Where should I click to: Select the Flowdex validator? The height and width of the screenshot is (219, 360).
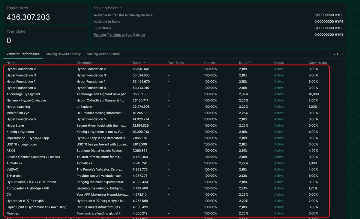[x=13, y=214]
